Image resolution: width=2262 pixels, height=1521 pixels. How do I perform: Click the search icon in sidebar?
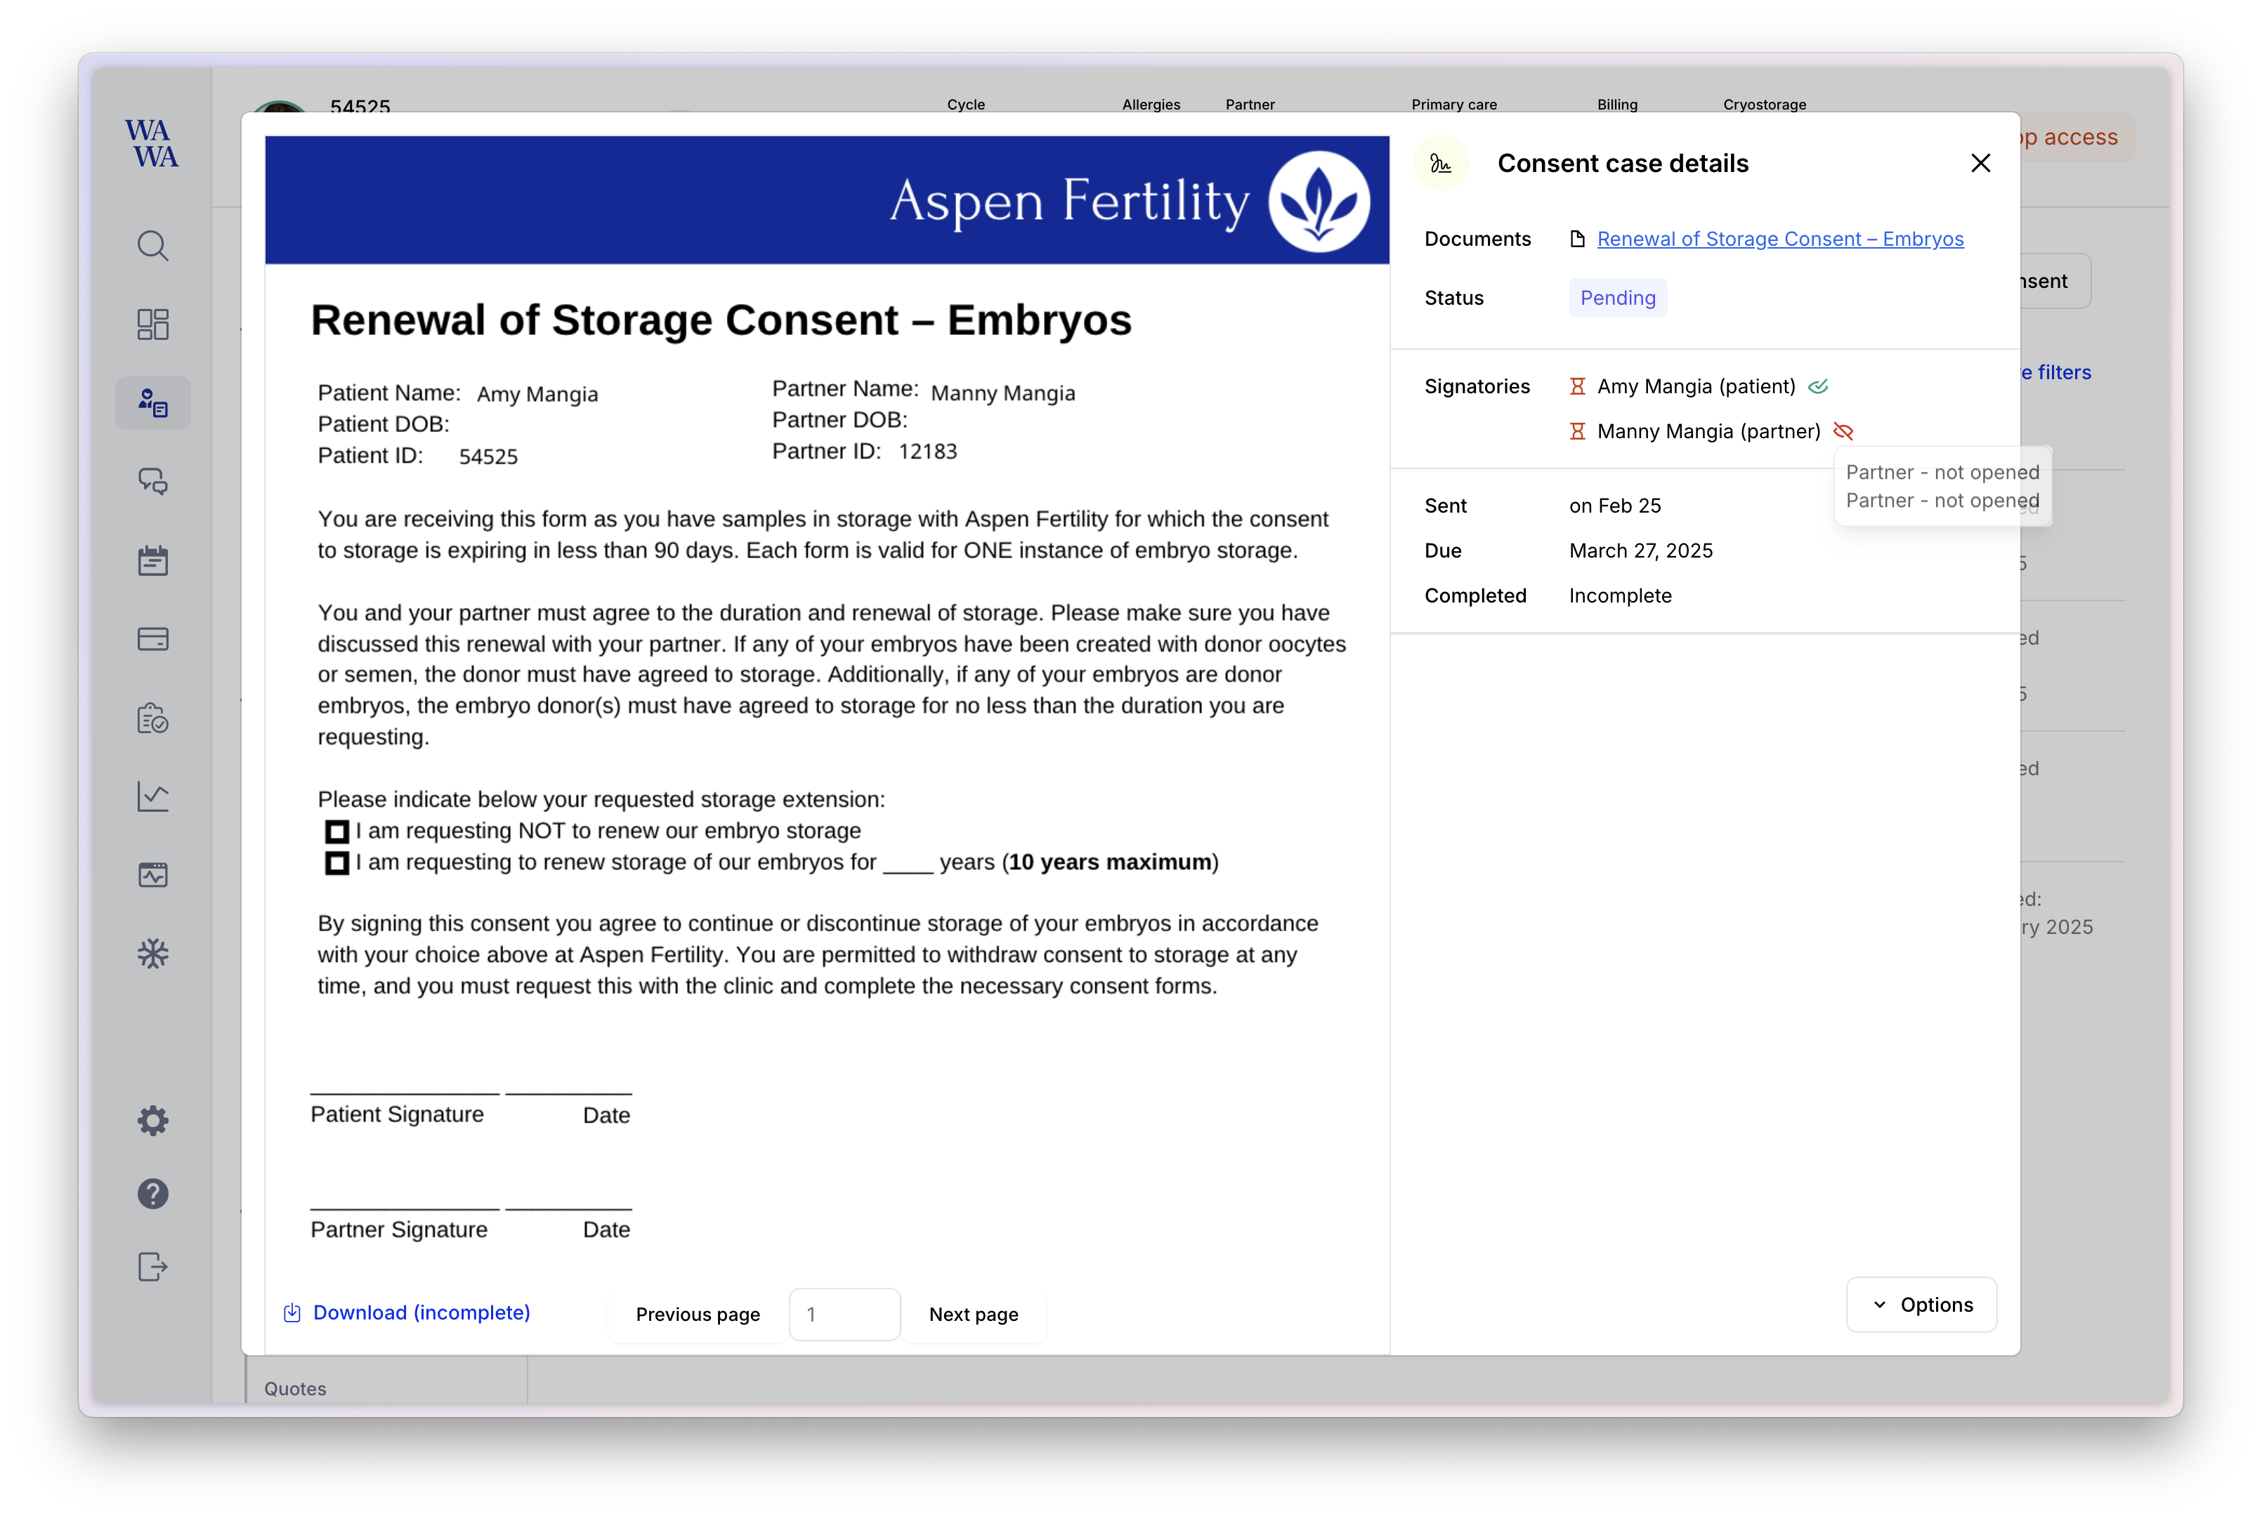152,245
